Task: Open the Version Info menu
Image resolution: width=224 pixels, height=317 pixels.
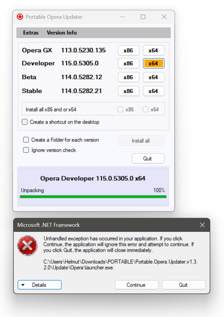Action: pyautogui.click(x=62, y=33)
